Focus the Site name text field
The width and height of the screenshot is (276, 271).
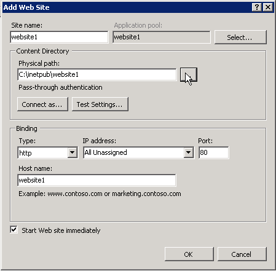[x=59, y=37]
